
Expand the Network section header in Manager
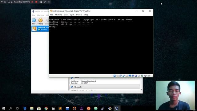105,87
